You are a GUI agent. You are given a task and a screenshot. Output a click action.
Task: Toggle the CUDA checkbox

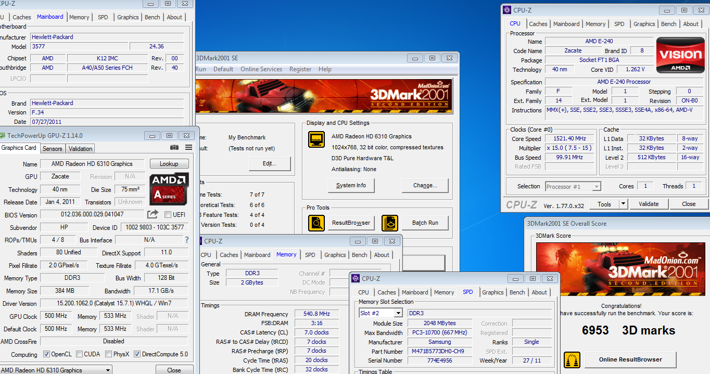[79, 354]
